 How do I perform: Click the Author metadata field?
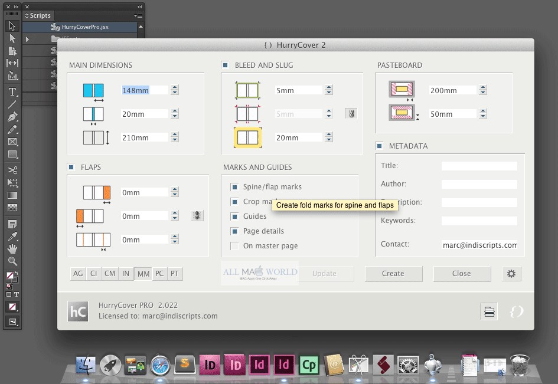click(479, 184)
